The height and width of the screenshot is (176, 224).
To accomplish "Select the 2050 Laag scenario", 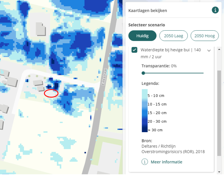I will coord(173,36).
